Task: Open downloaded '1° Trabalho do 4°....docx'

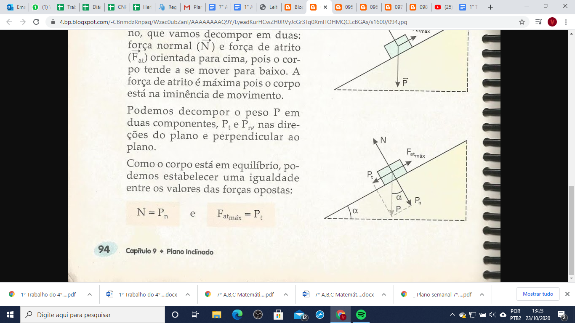Action: click(142, 294)
